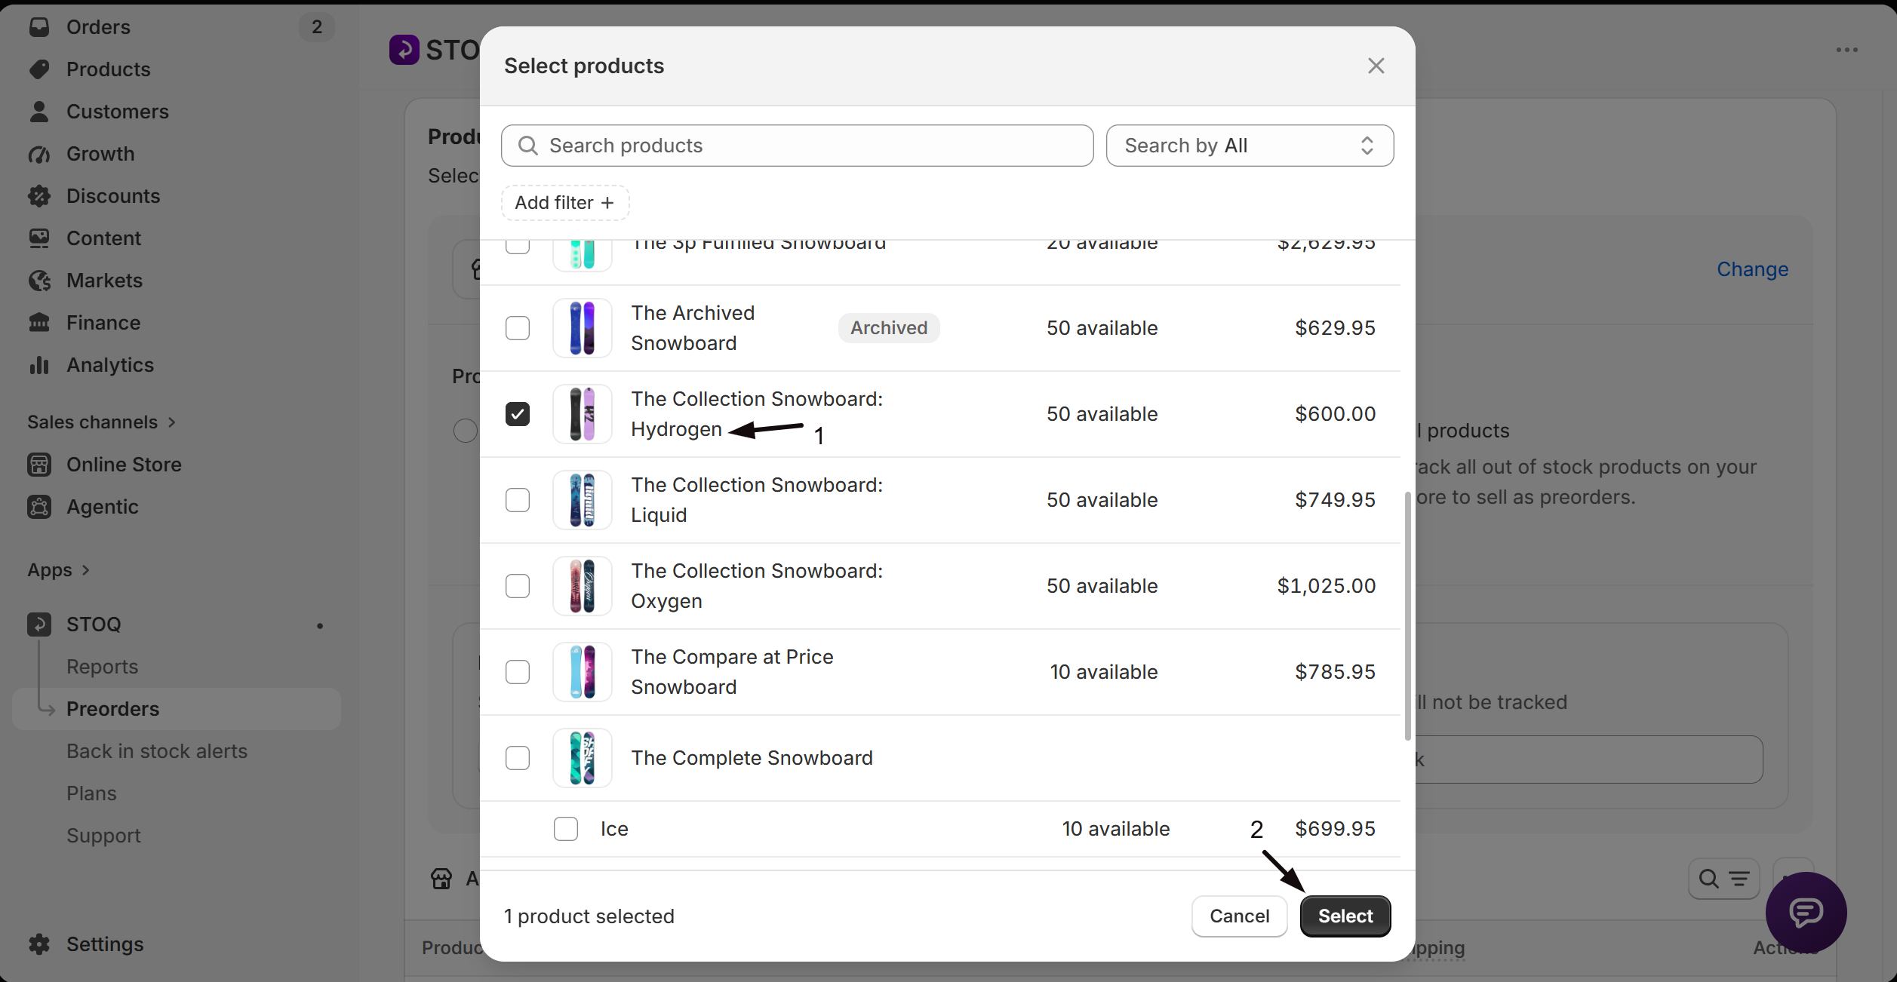Open Reports under STOQ

[103, 667]
